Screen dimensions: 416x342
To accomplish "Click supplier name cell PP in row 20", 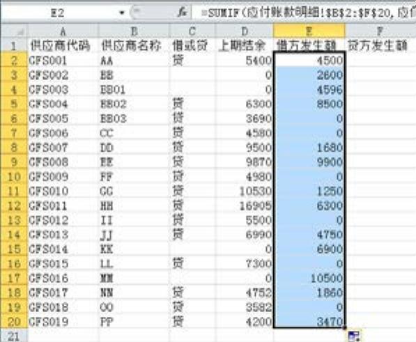I will click(x=134, y=322).
